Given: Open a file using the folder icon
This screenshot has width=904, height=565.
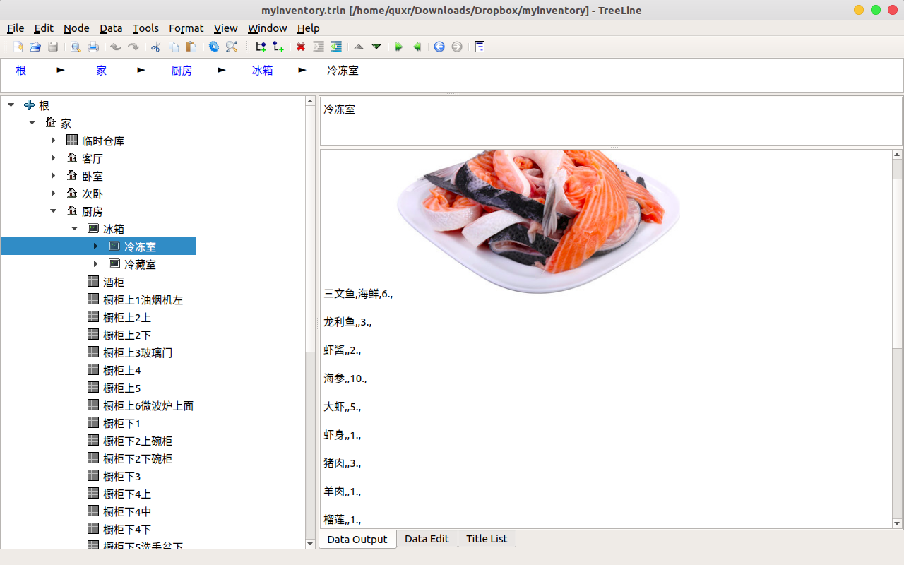Looking at the screenshot, I should pos(35,47).
